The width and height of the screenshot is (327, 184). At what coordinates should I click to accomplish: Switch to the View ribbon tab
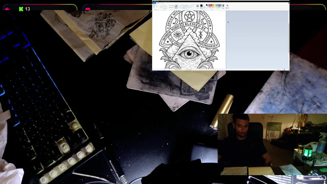click(162, 3)
